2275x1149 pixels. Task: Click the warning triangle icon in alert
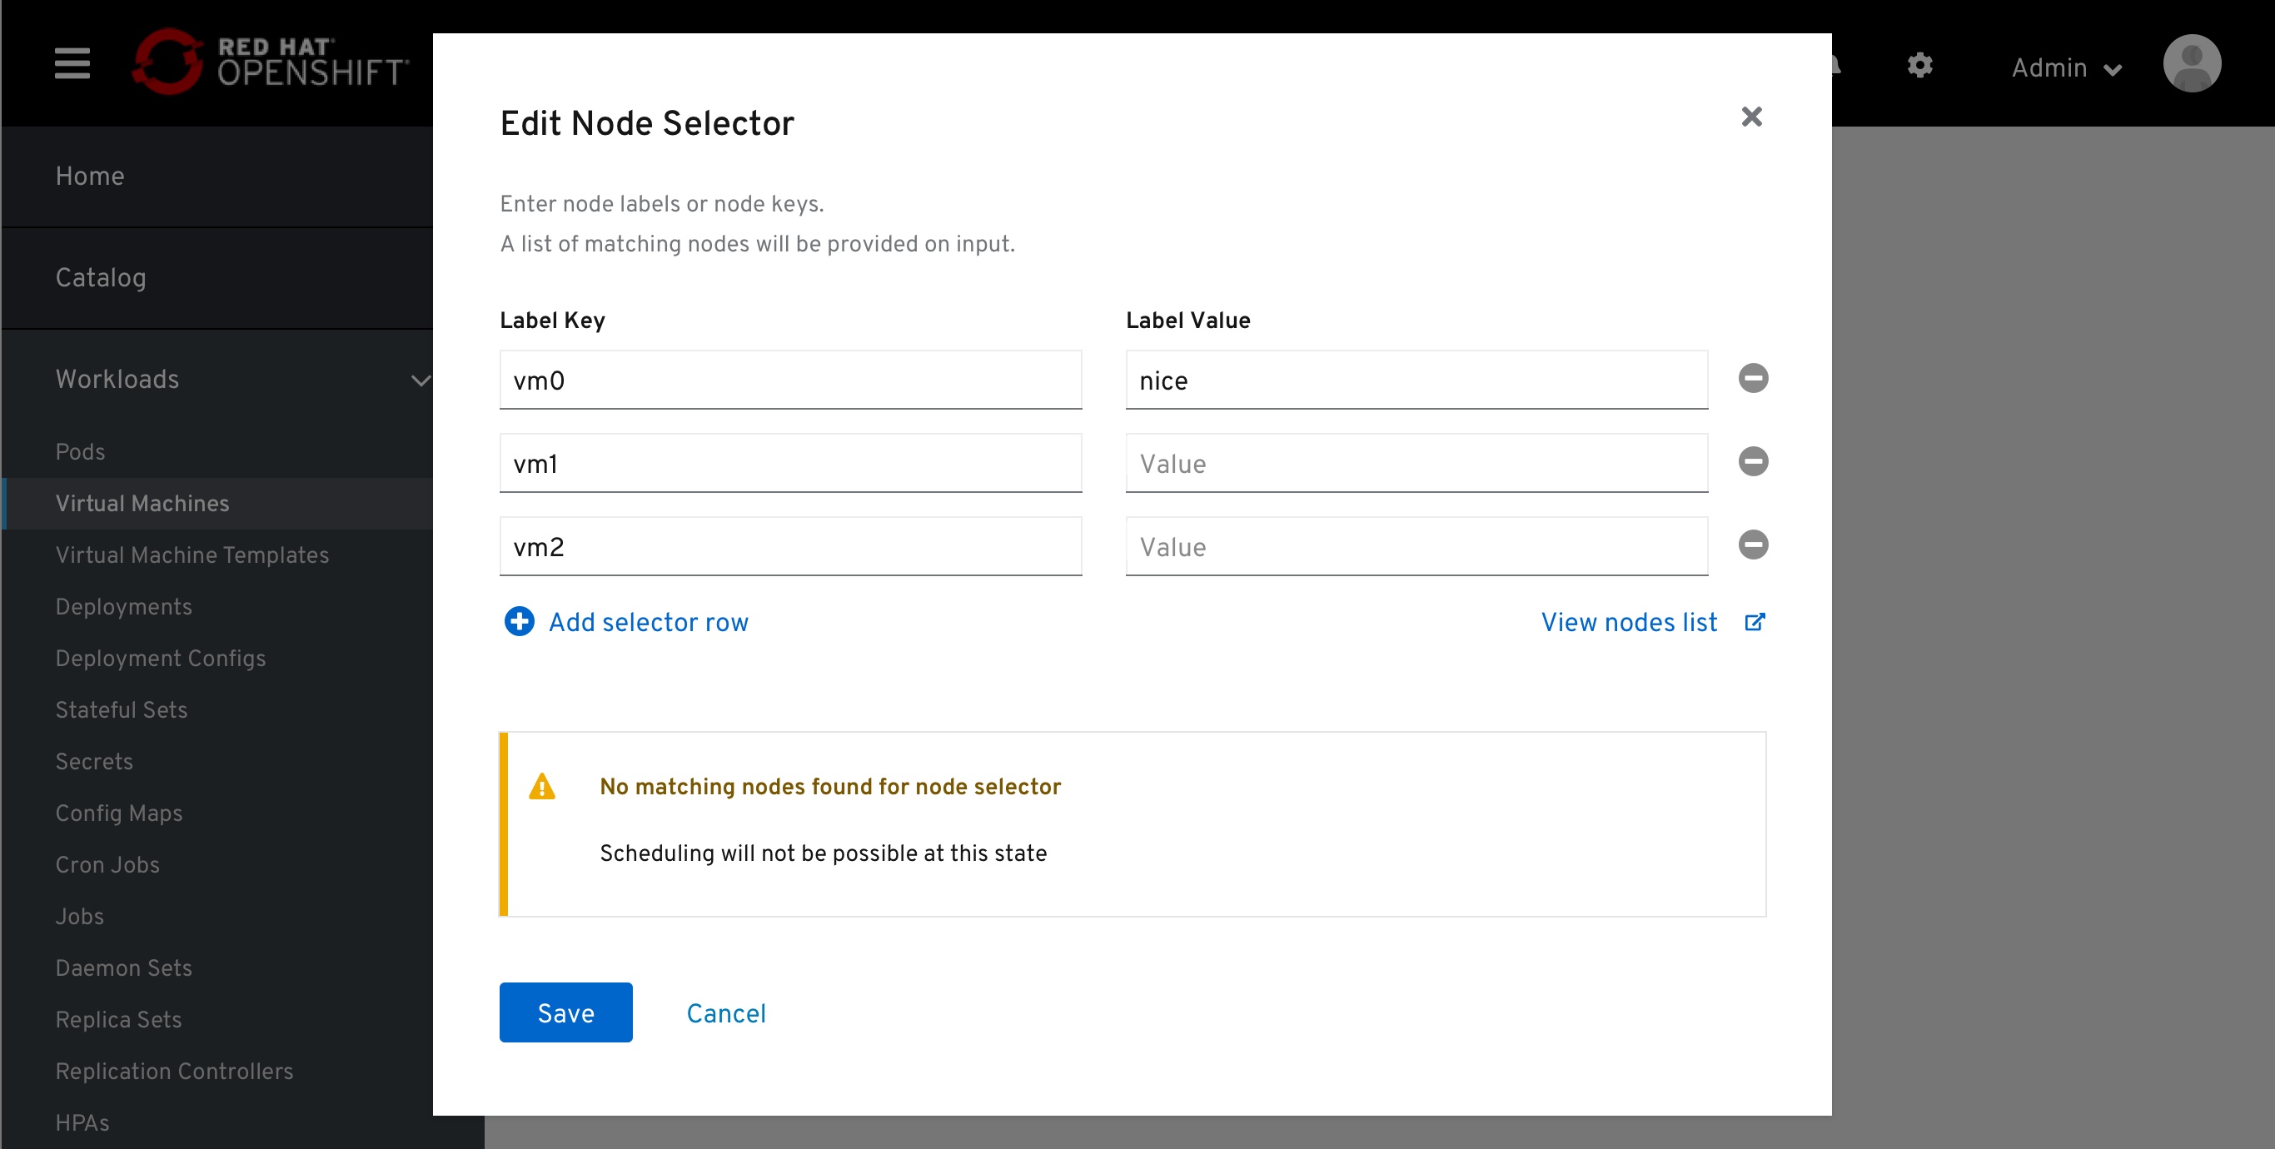coord(544,787)
